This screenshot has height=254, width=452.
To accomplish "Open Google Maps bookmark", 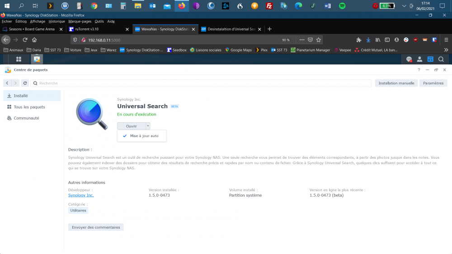I will coord(238,50).
